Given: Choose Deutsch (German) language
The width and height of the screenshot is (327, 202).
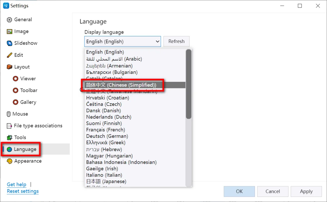Looking at the screenshot, I should (x=135, y=136).
